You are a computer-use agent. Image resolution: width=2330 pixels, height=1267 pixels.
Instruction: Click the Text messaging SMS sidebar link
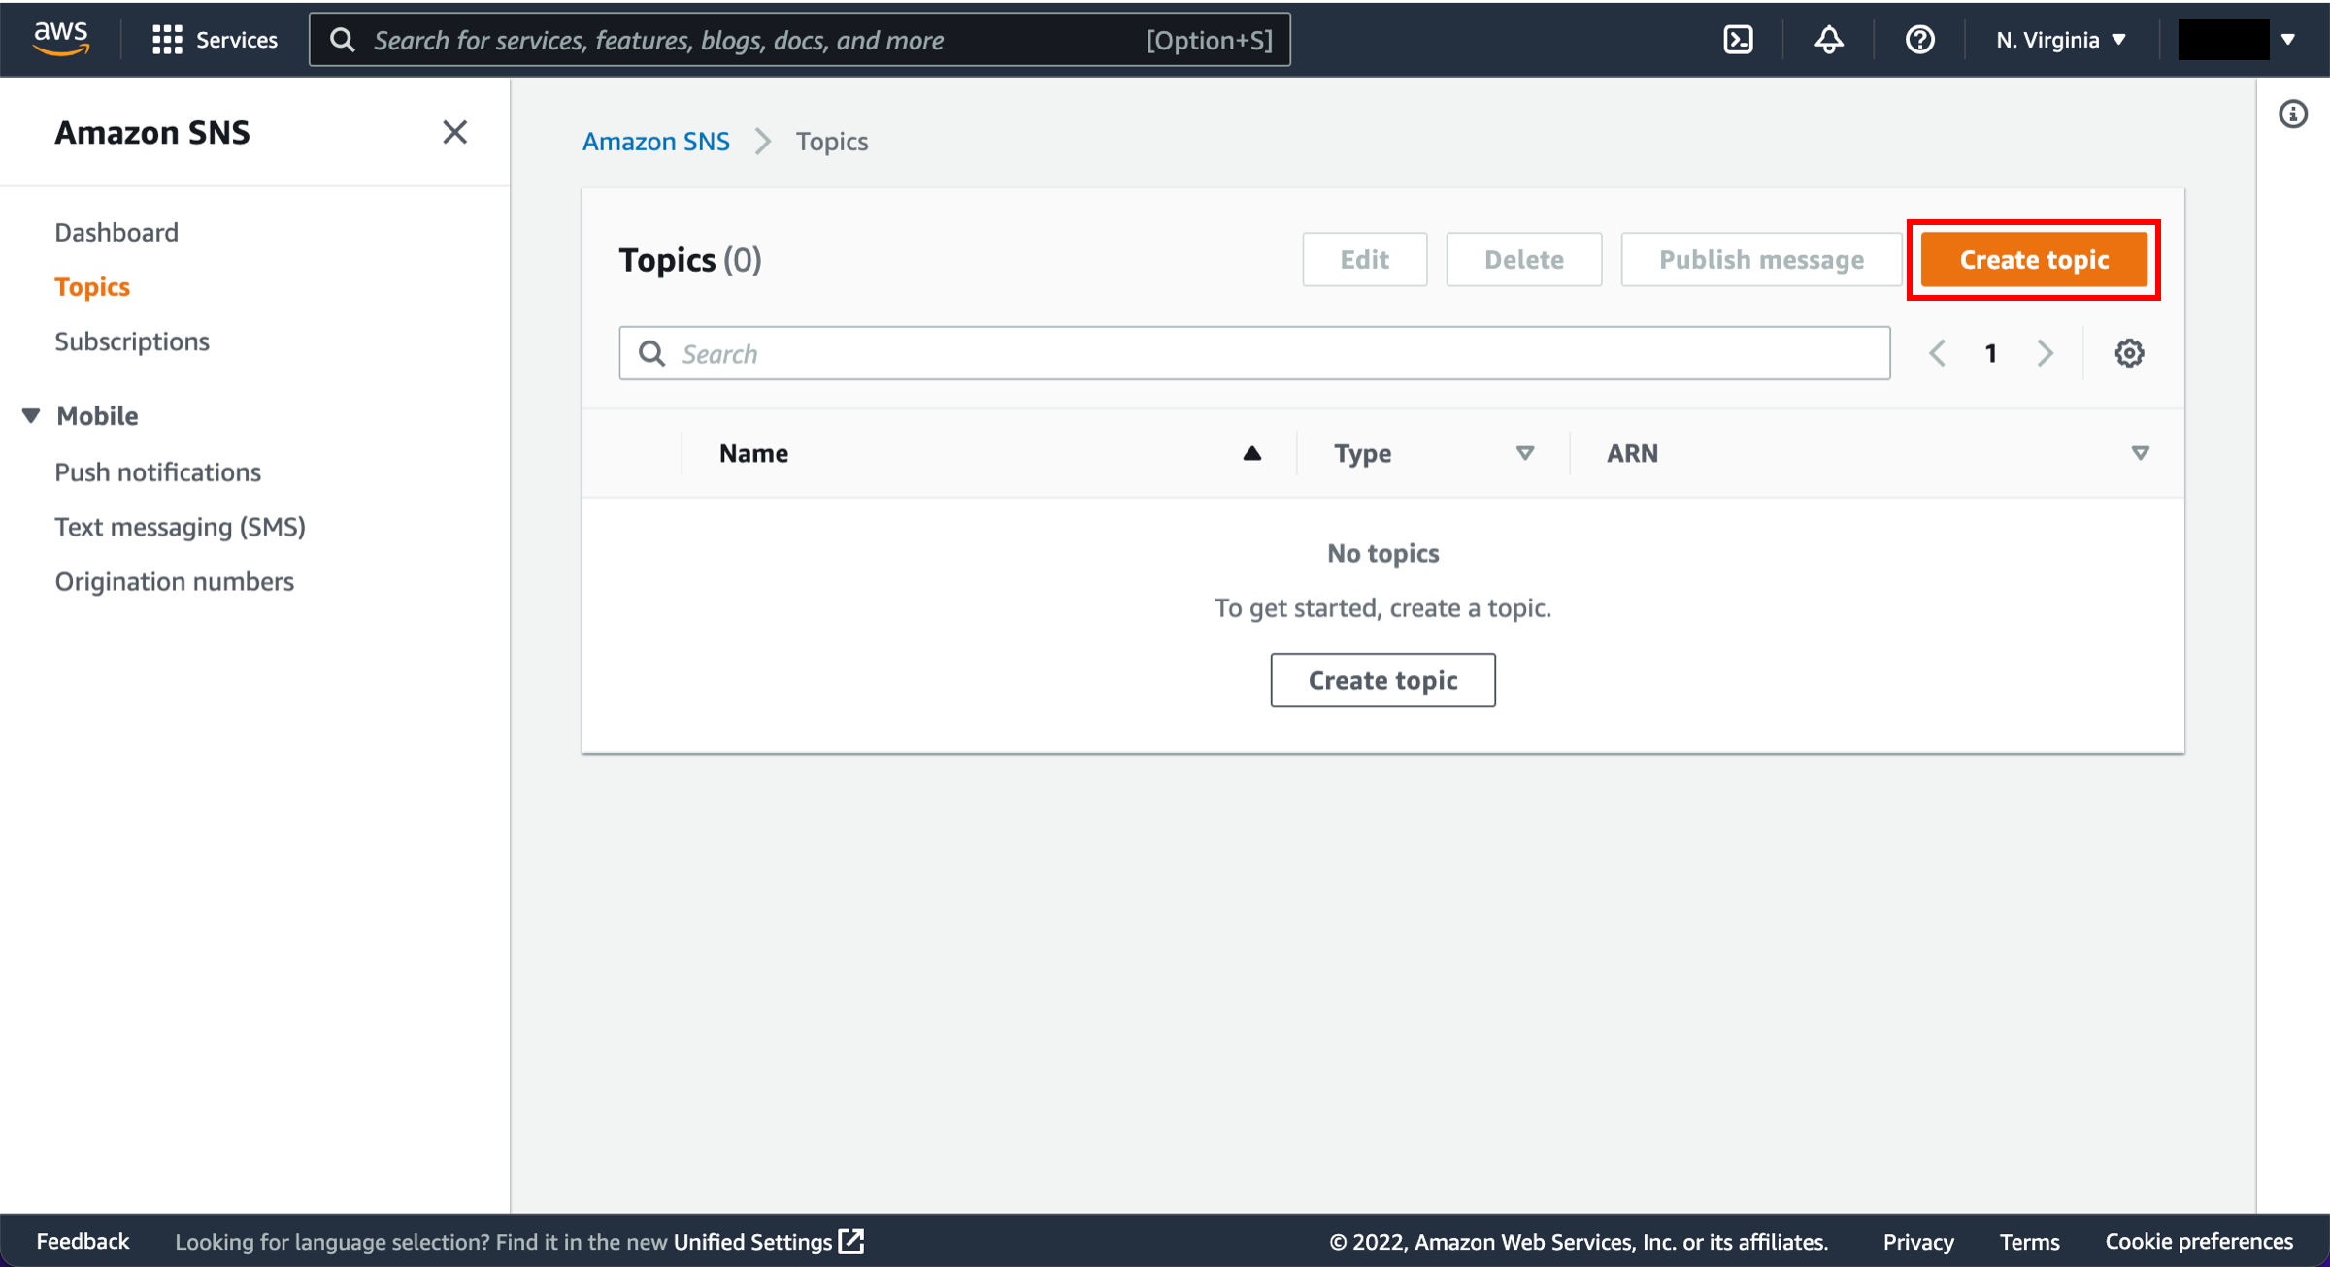click(181, 528)
